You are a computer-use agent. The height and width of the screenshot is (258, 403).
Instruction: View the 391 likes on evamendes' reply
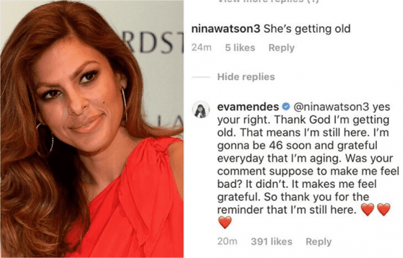(x=272, y=241)
